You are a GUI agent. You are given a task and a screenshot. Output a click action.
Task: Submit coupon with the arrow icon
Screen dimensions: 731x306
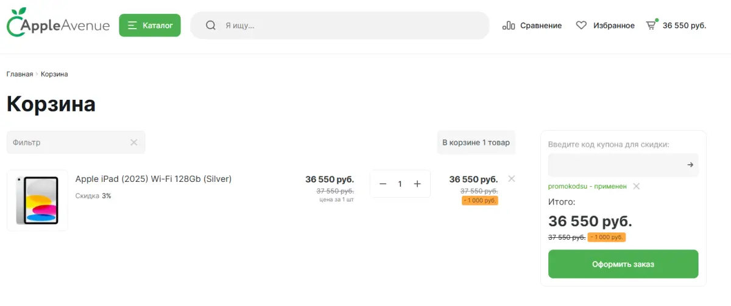690,165
